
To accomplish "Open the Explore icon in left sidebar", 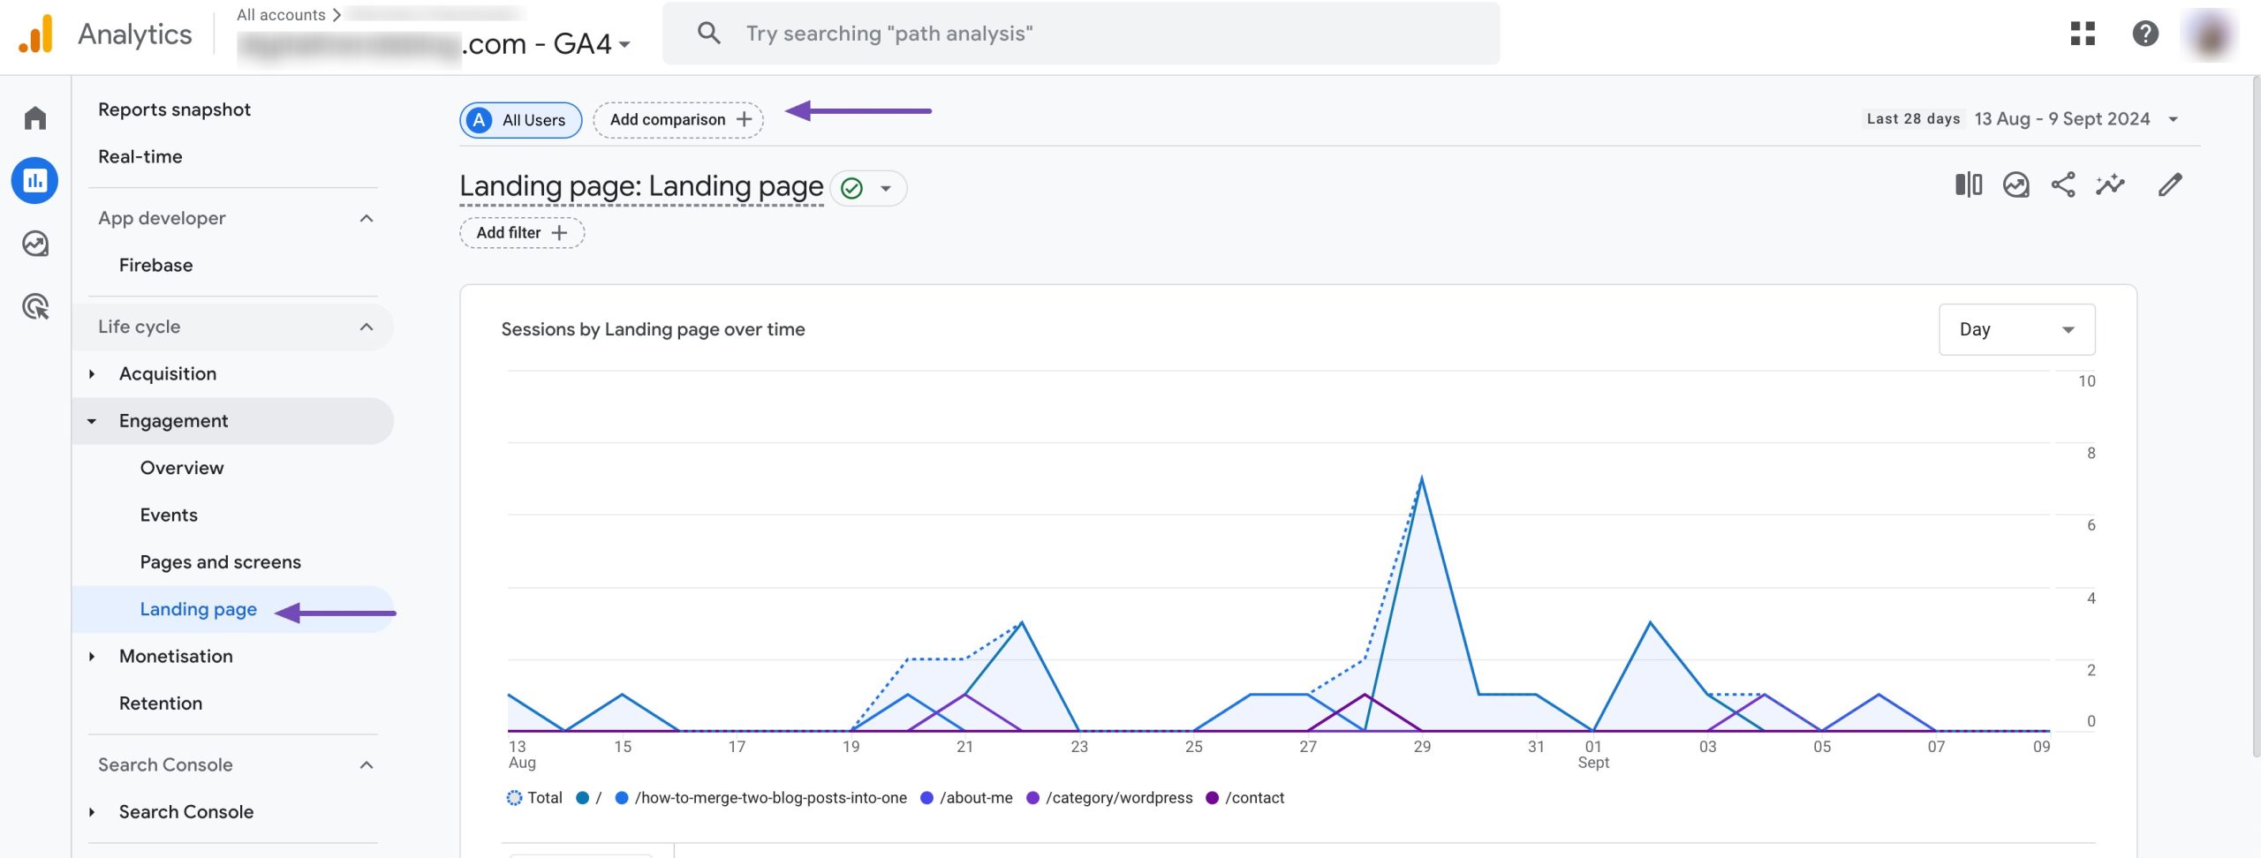I will click(35, 245).
